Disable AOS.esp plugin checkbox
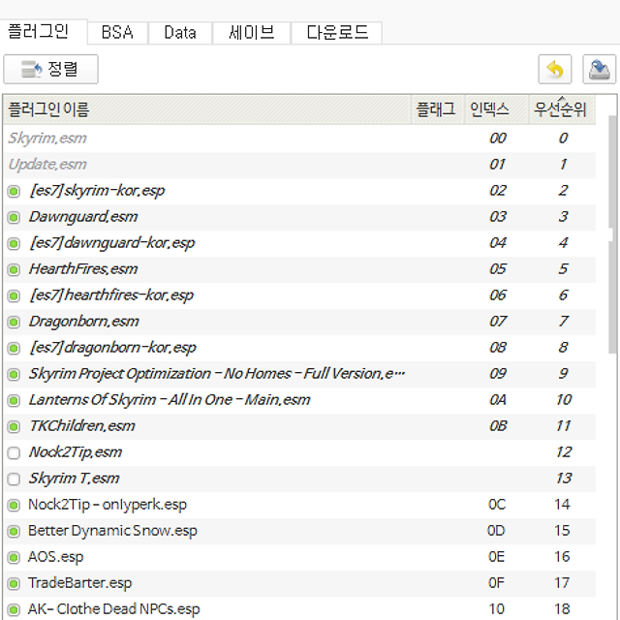Viewport: 620px width, 620px height. pos(14,557)
